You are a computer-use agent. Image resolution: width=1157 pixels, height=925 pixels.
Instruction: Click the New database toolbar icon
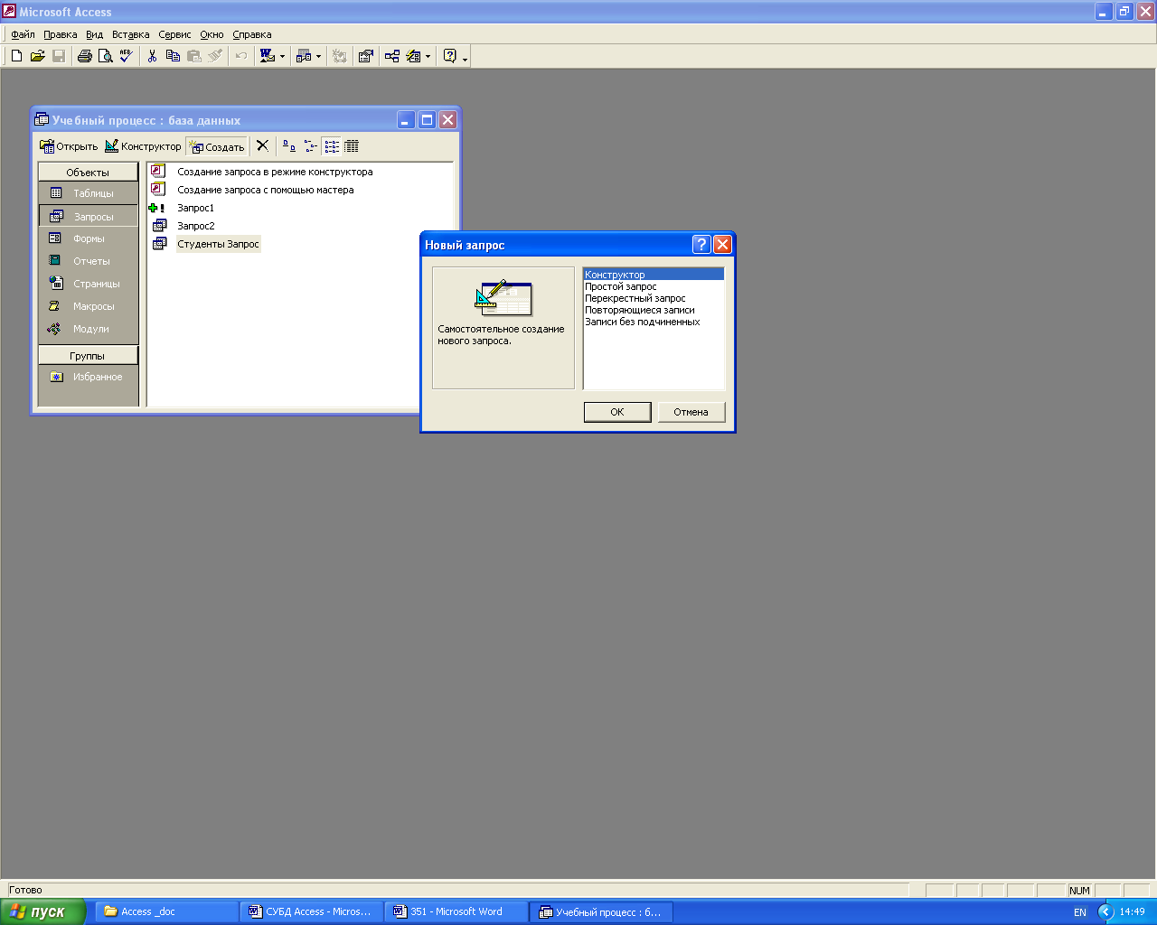coord(16,56)
